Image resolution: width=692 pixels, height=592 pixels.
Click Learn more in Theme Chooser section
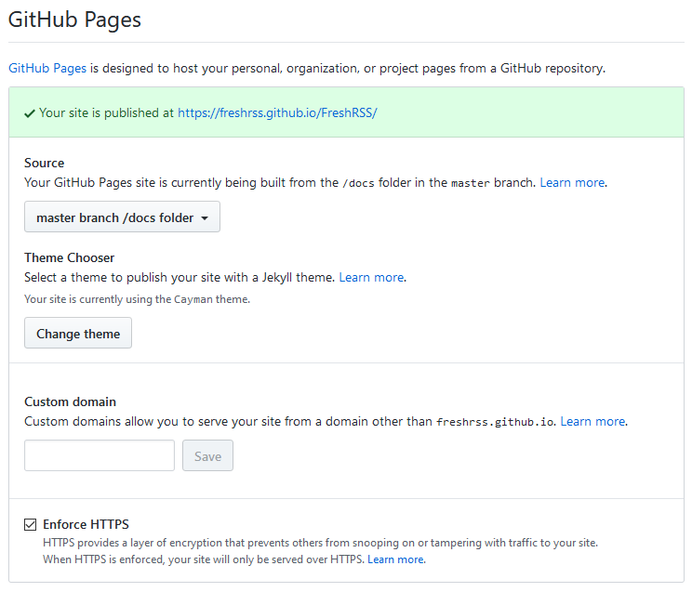pyautogui.click(x=371, y=278)
